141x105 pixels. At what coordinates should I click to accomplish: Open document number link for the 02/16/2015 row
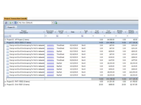click(x=50, y=45)
